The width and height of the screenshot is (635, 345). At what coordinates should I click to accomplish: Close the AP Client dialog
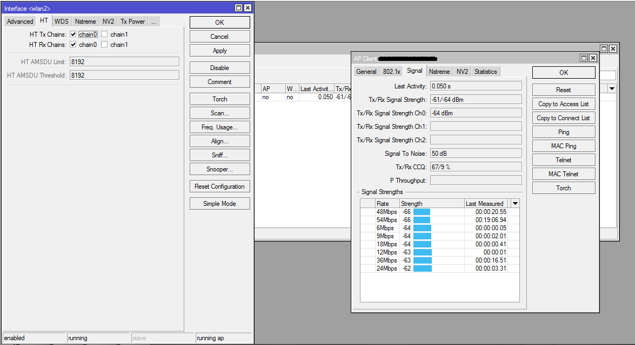(593, 58)
